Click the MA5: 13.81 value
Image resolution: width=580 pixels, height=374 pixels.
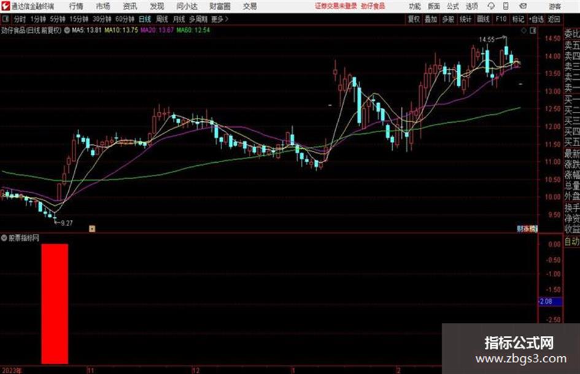pyautogui.click(x=87, y=30)
